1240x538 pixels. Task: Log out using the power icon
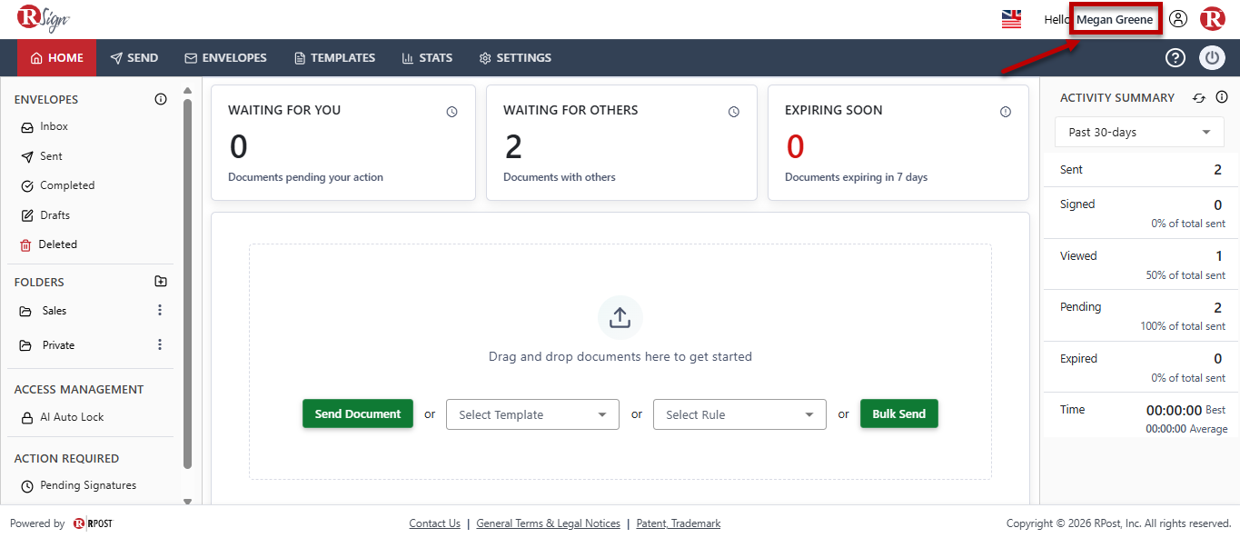(1213, 58)
